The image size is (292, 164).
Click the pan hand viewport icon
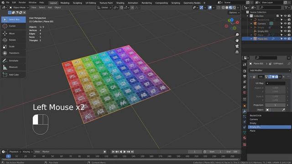237,41
